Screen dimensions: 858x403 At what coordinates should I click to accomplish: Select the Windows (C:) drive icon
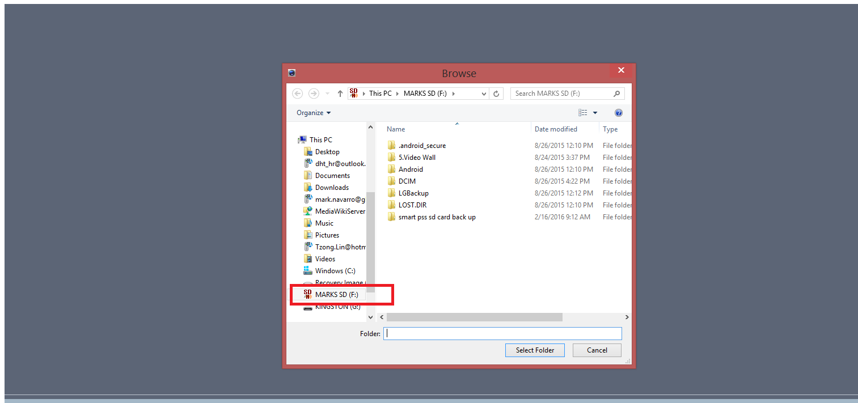click(x=308, y=270)
